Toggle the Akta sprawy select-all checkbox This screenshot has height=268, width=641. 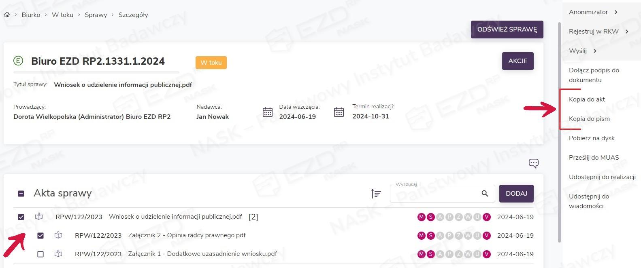pos(21,194)
